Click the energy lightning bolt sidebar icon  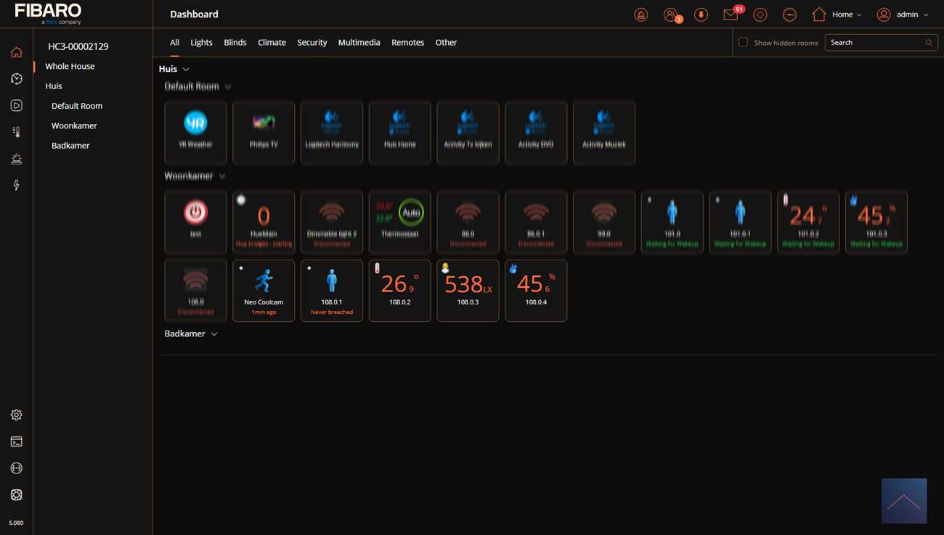[16, 186]
